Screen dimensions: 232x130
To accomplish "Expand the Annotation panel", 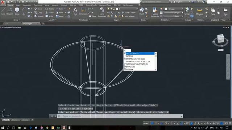I will pos(84,20).
